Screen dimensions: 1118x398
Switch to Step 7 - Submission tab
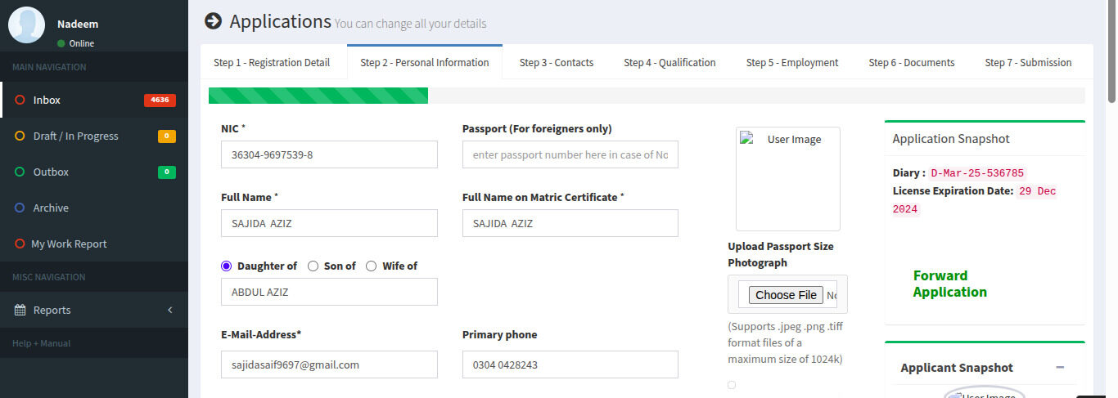[x=1028, y=62]
